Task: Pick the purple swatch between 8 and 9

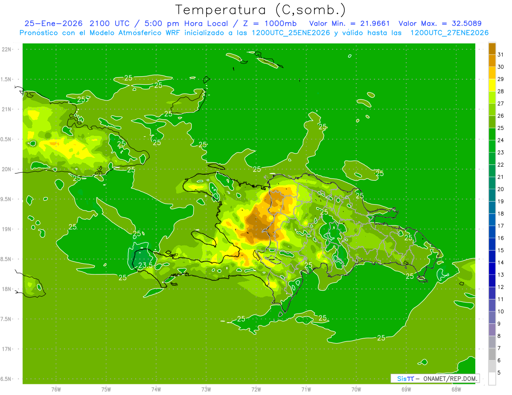Action: coord(492,330)
